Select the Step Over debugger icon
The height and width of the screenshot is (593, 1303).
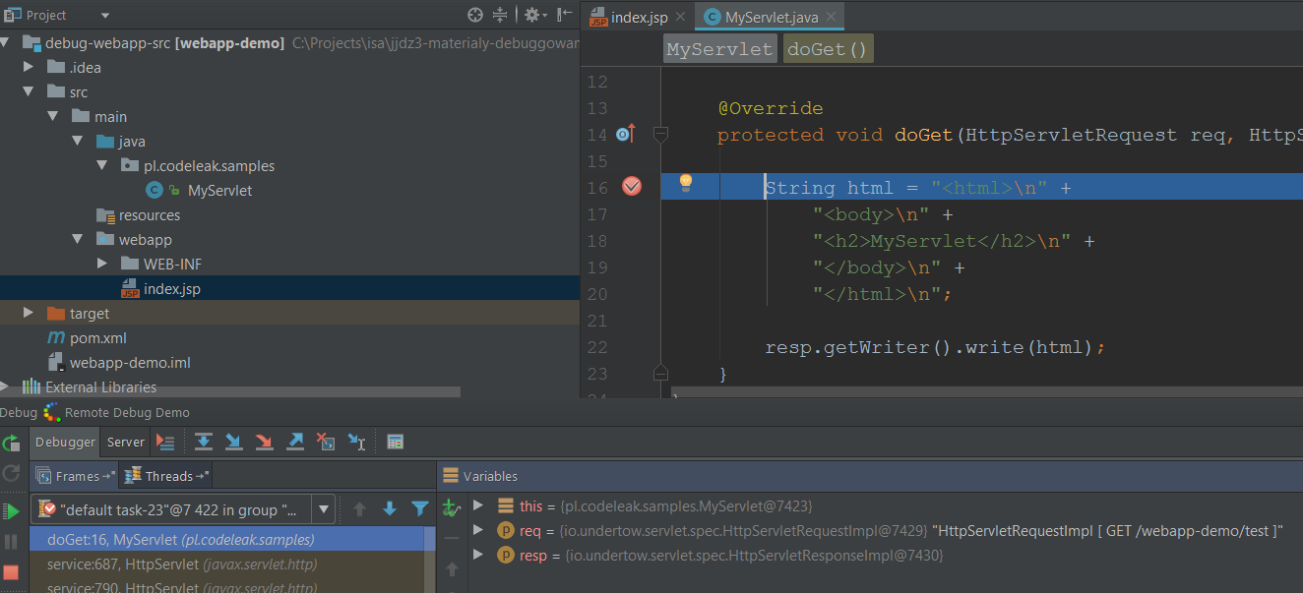[204, 442]
